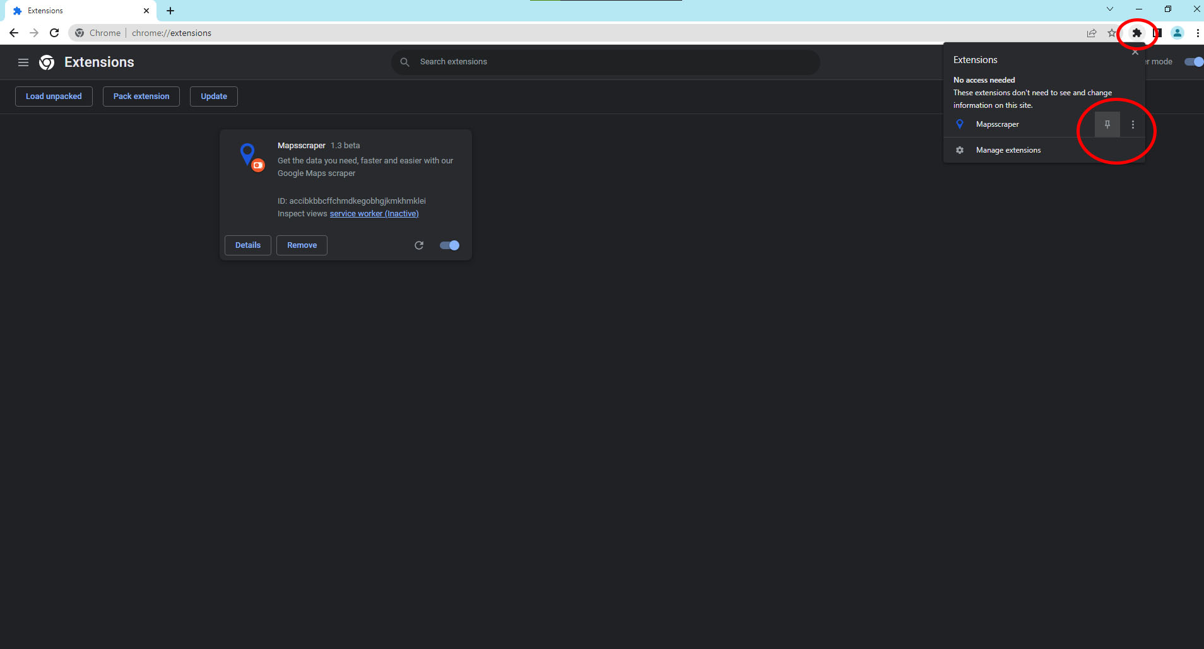Click the Chrome site info chip
1204x649 pixels.
98,33
